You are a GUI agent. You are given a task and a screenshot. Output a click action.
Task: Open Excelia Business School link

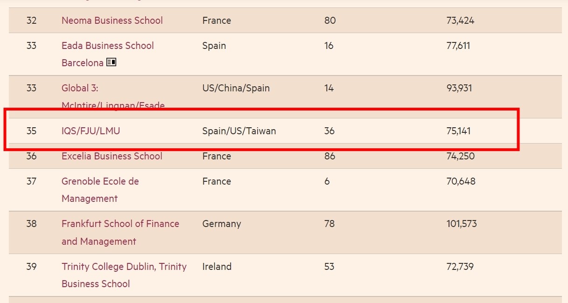point(112,156)
